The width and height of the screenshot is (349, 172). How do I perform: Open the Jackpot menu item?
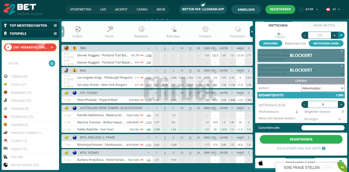121,9
